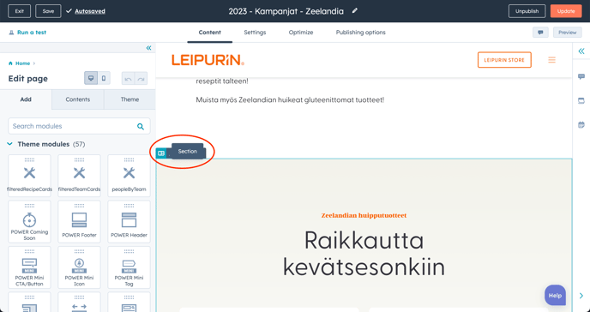The width and height of the screenshot is (590, 312).
Task: Click the search magnifier icon
Action: (x=141, y=126)
